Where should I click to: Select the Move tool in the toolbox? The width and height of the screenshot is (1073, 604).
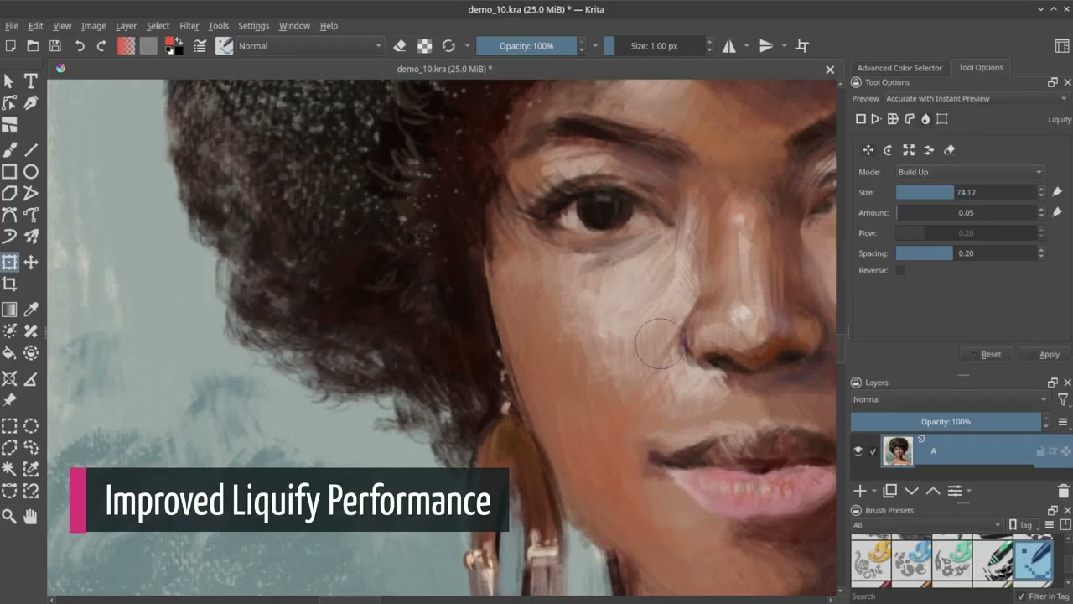pyautogui.click(x=31, y=263)
